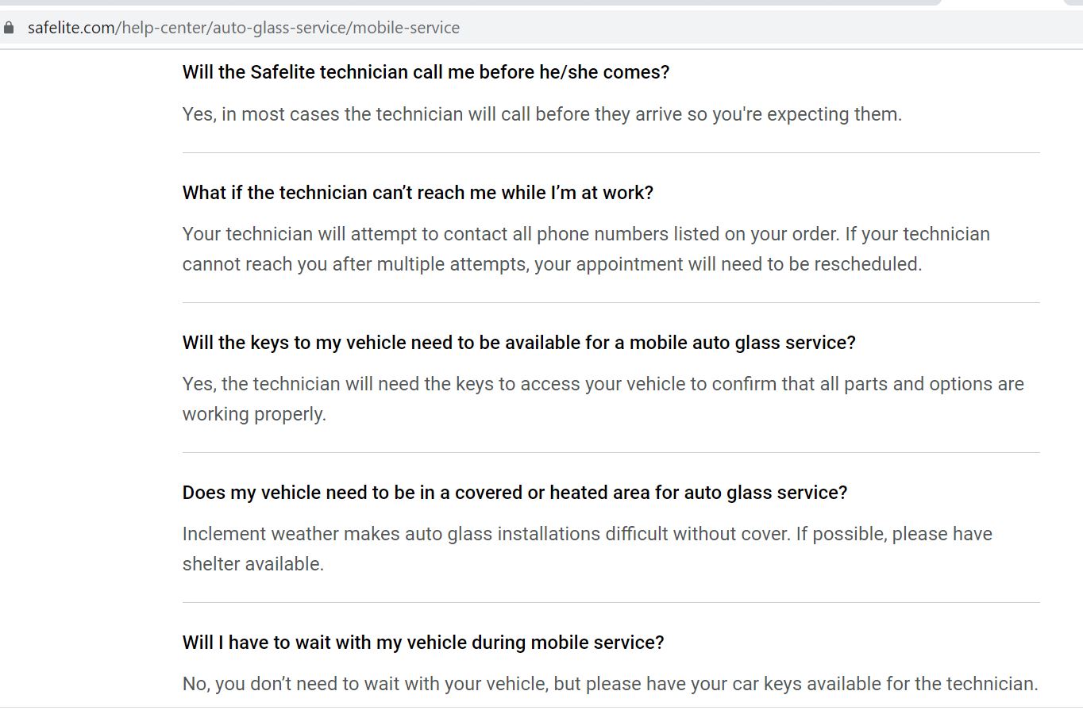Click the answer about rescheduling appointments
This screenshot has width=1083, height=714.
tap(586, 248)
